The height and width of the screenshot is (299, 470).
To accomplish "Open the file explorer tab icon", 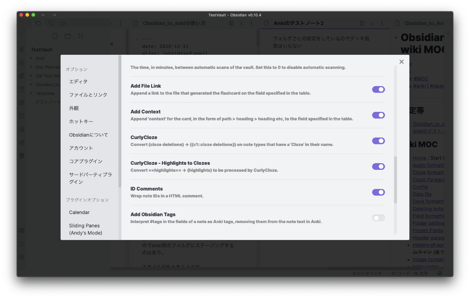I will pyautogui.click(x=38, y=23).
